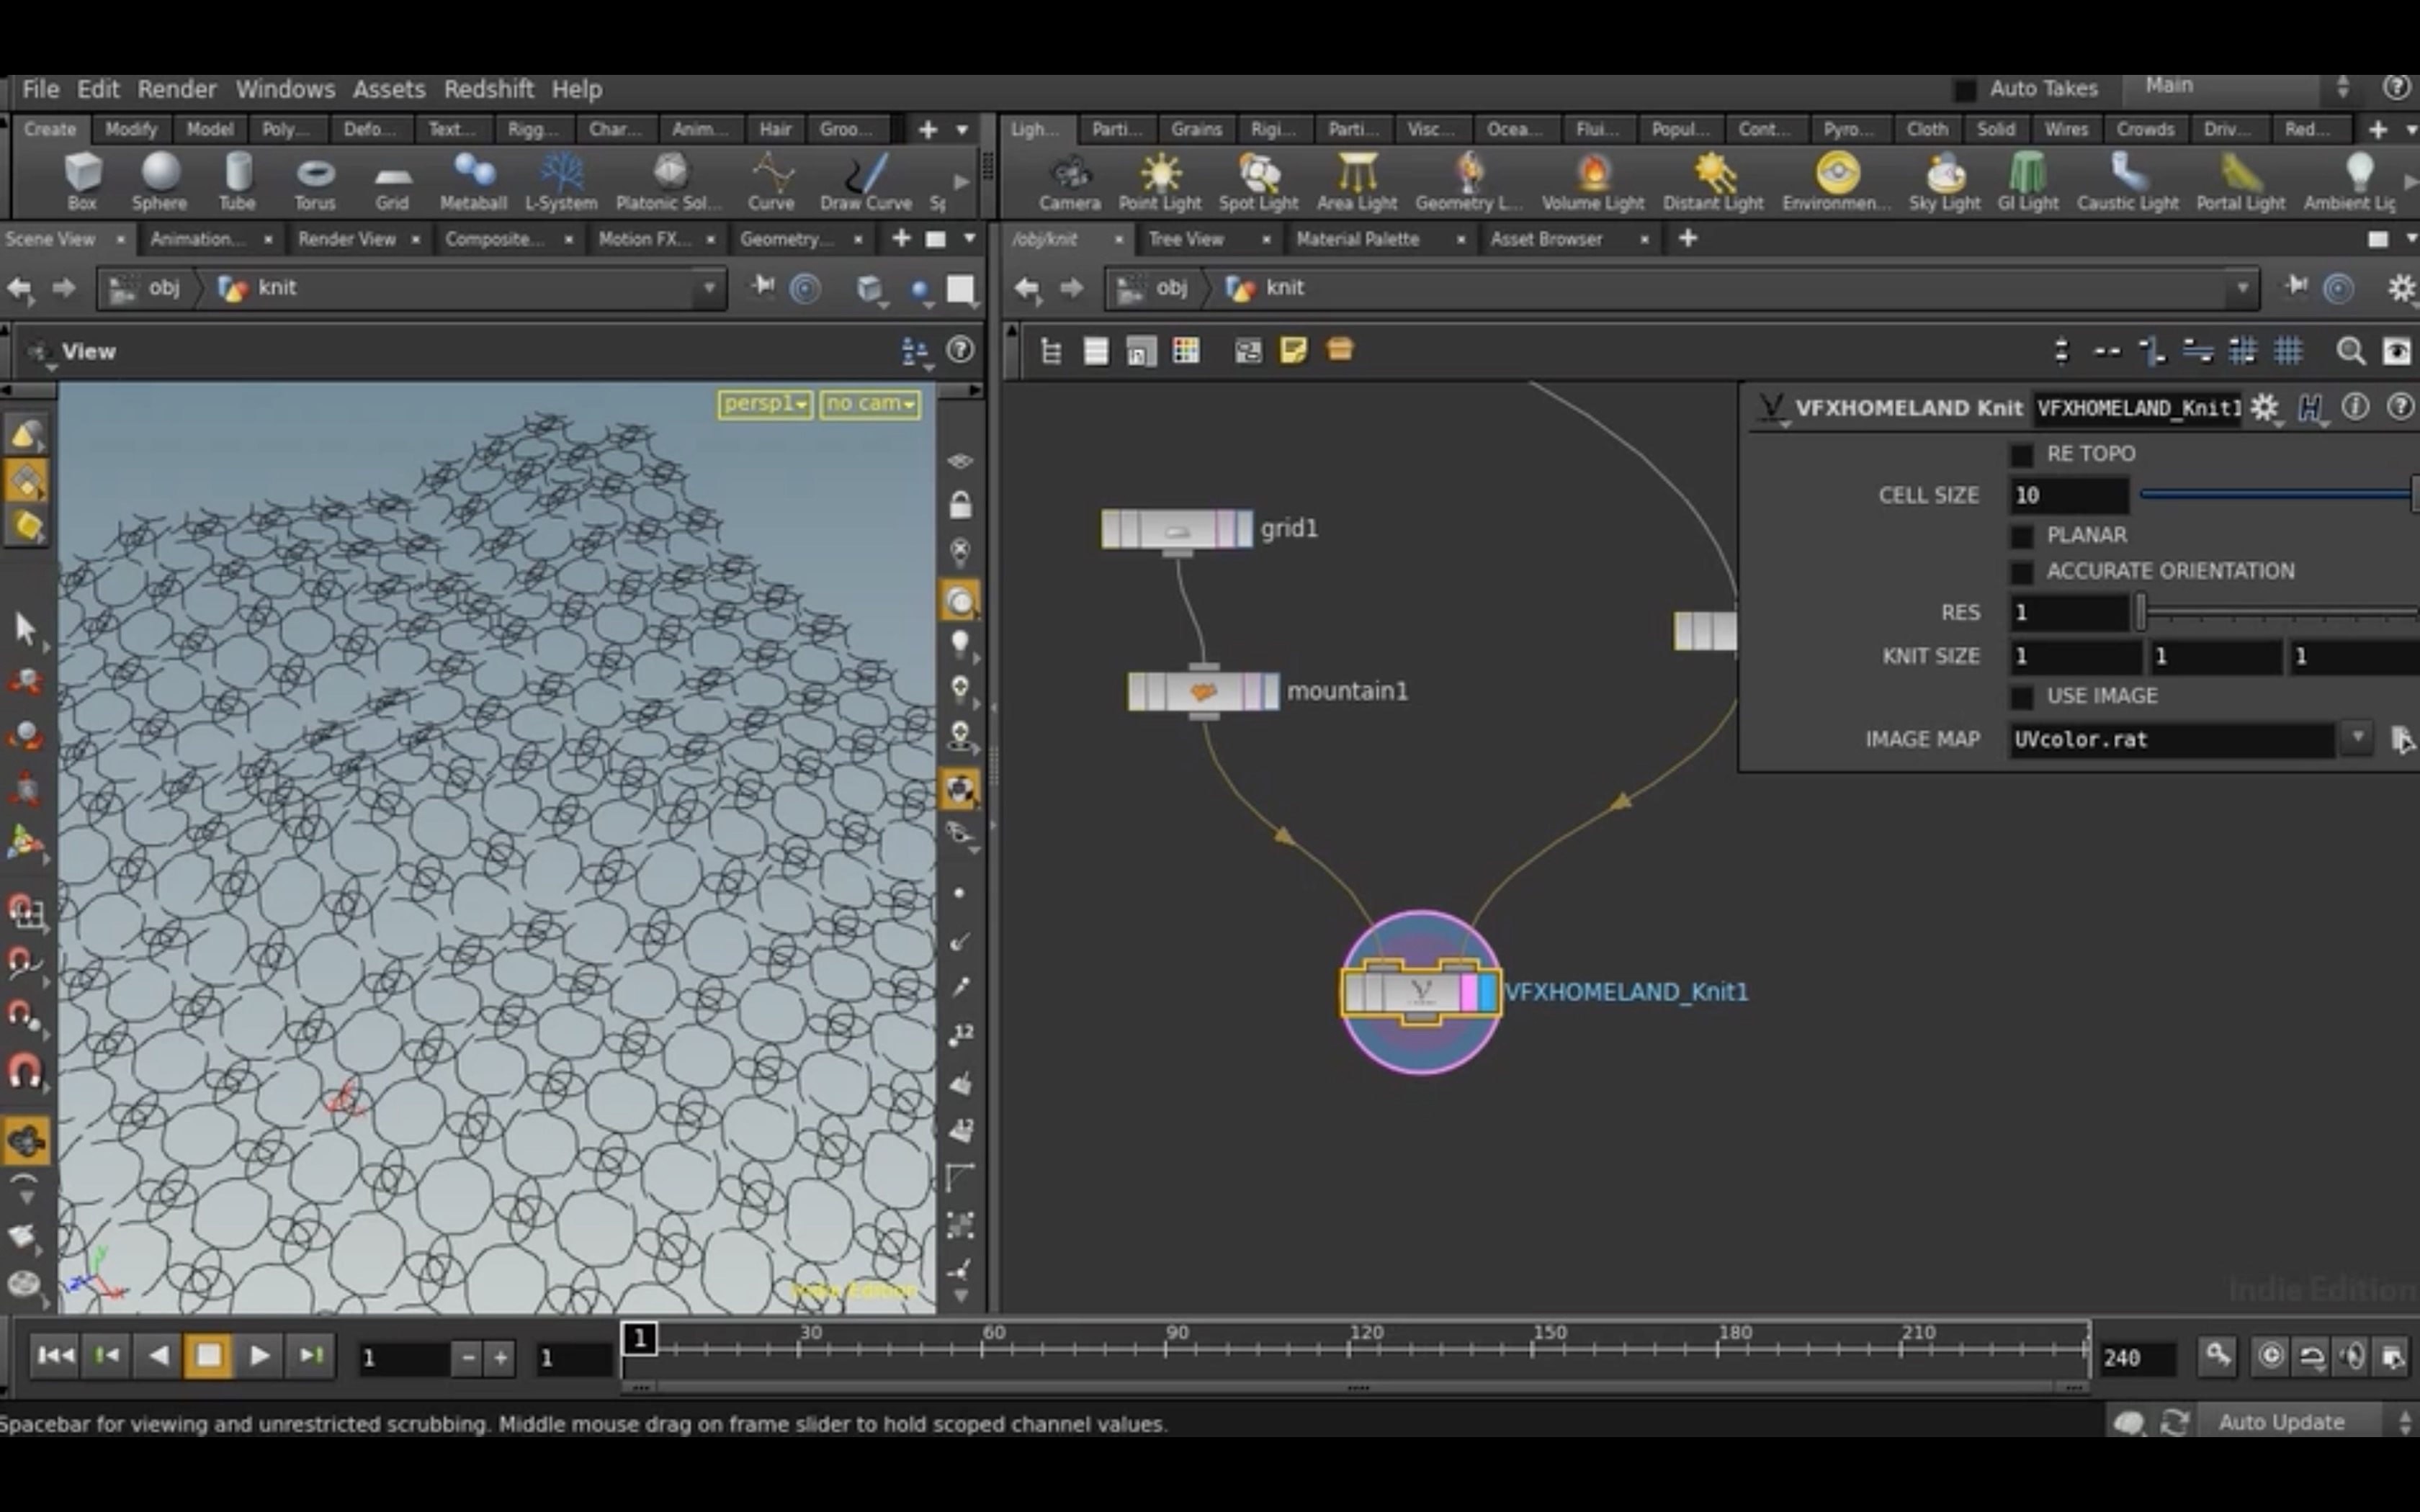Toggle real time playback clock button
This screenshot has width=2420, height=1512.
pyautogui.click(x=2271, y=1356)
